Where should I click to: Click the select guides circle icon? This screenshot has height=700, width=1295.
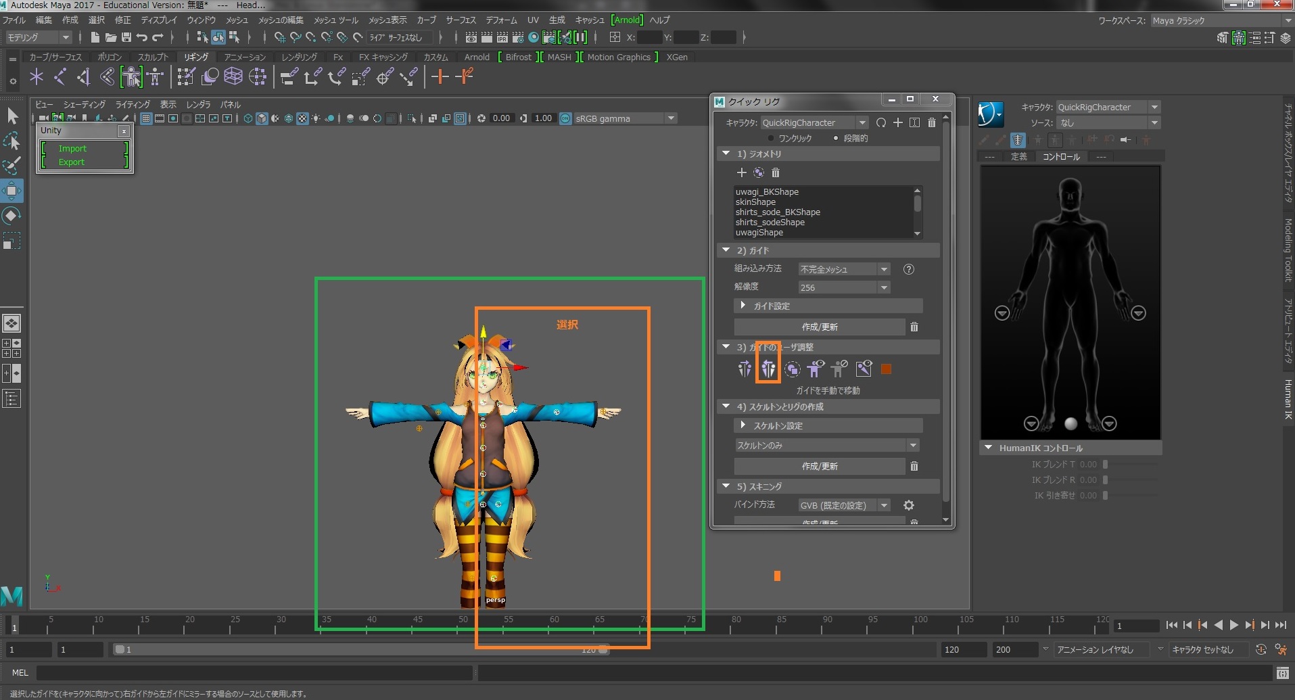pos(792,369)
